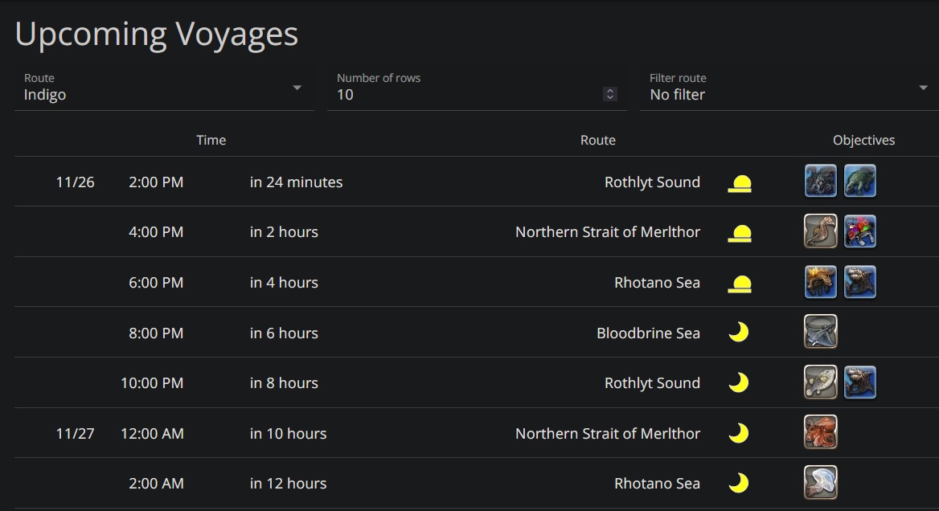Click the Objectives column header
Screen dimensions: 939x511
[x=863, y=140]
